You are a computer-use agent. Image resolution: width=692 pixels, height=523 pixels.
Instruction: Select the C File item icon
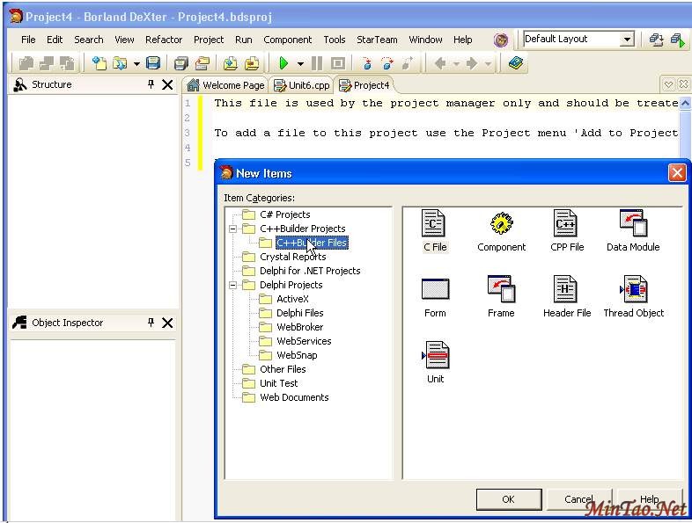(x=434, y=223)
